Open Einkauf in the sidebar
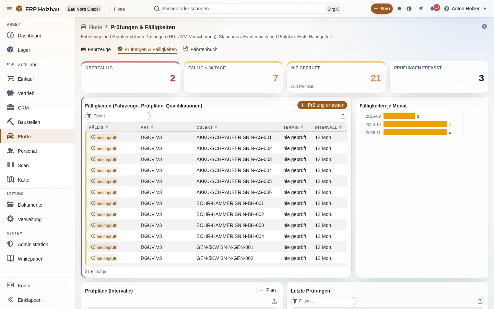 [x=38, y=79]
